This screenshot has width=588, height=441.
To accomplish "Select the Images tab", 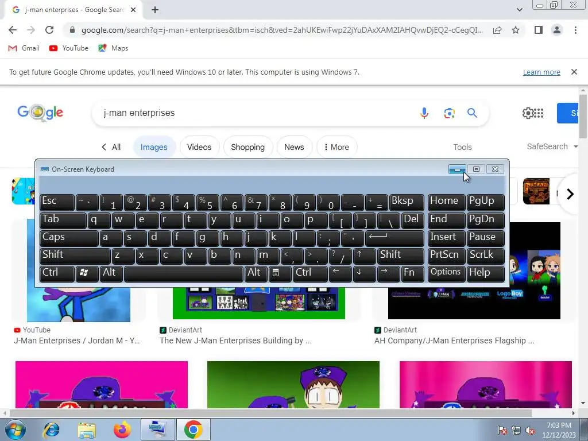I will click(x=154, y=147).
